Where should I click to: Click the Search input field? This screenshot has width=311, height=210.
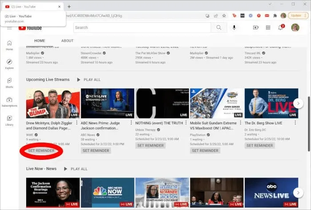click(142, 28)
